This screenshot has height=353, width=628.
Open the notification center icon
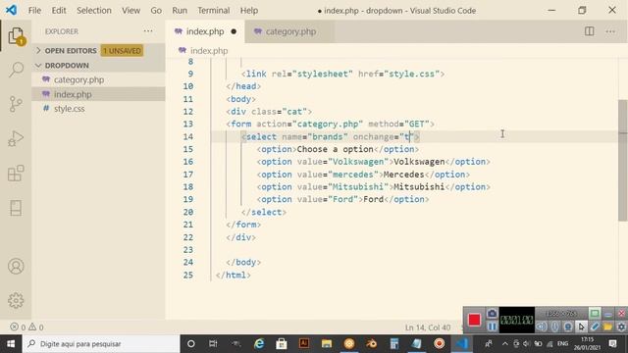coord(612,344)
